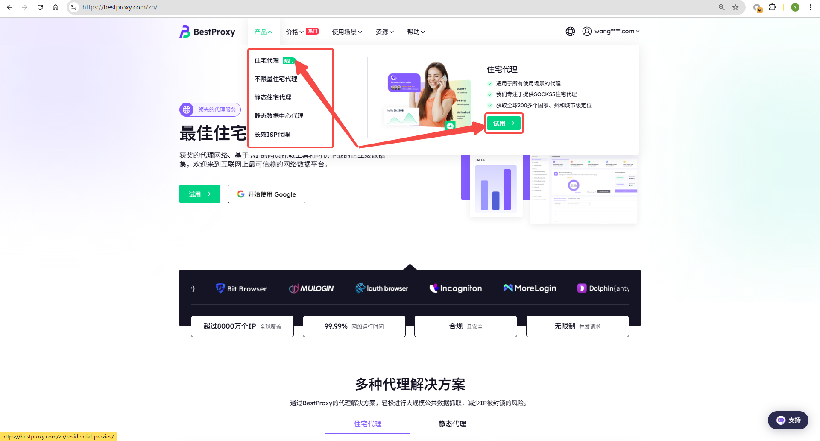Viewport: 820px width, 441px height.
Task: Click the DATA bar chart card
Action: 496,186
